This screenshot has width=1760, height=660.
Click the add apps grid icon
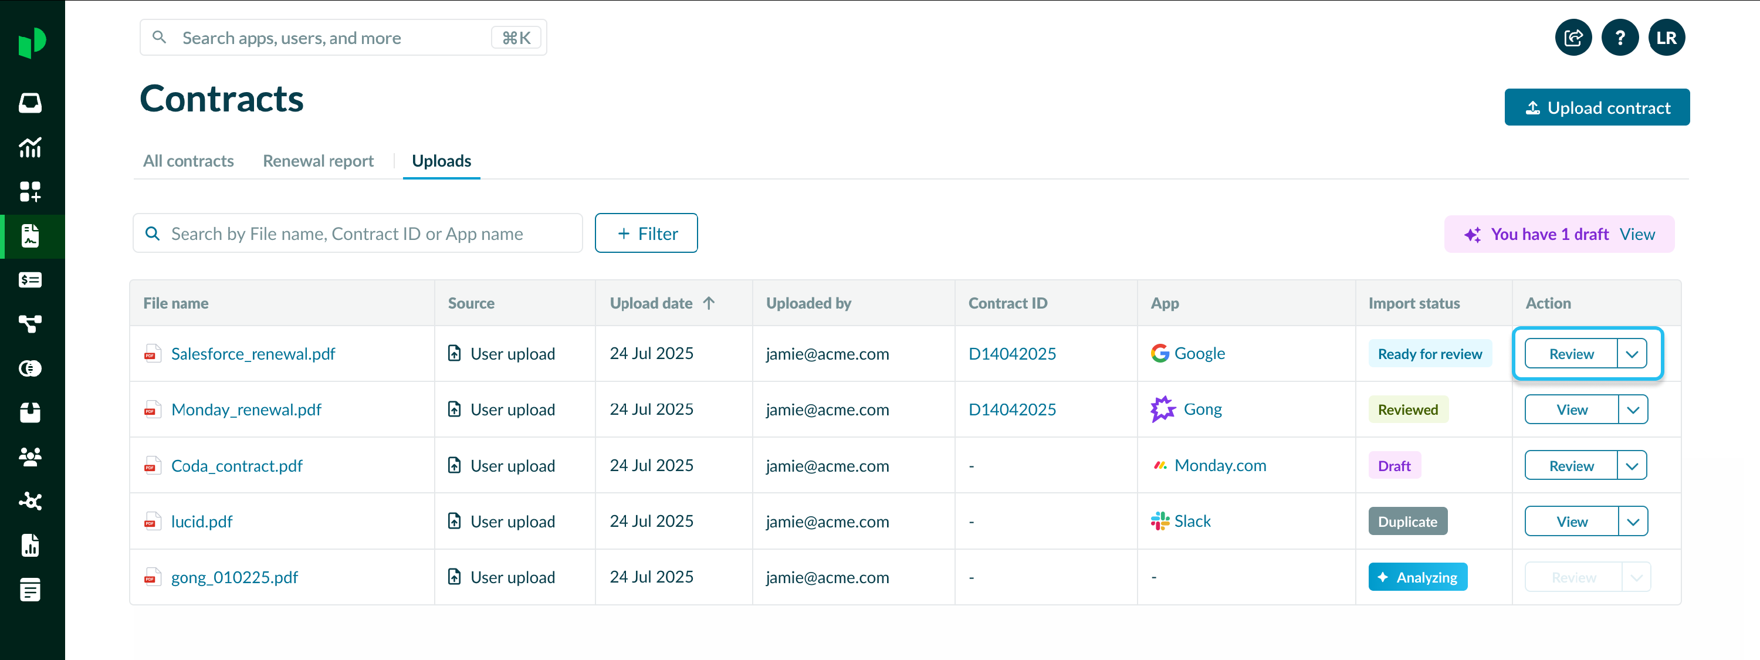[x=30, y=191]
